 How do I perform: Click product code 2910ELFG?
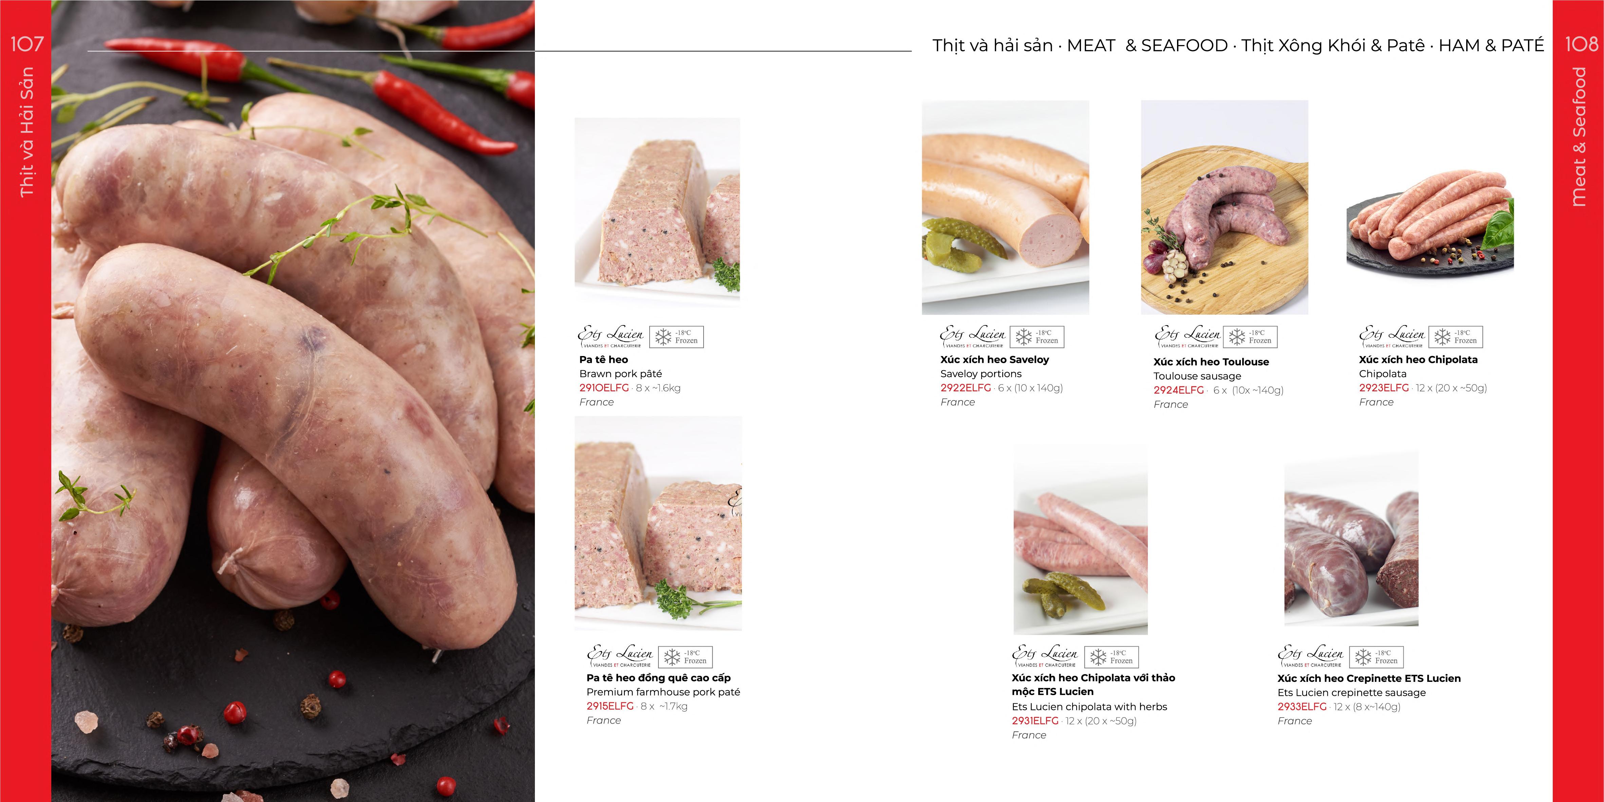coord(604,388)
